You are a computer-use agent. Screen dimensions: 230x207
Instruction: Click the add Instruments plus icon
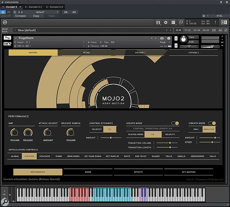2,2
